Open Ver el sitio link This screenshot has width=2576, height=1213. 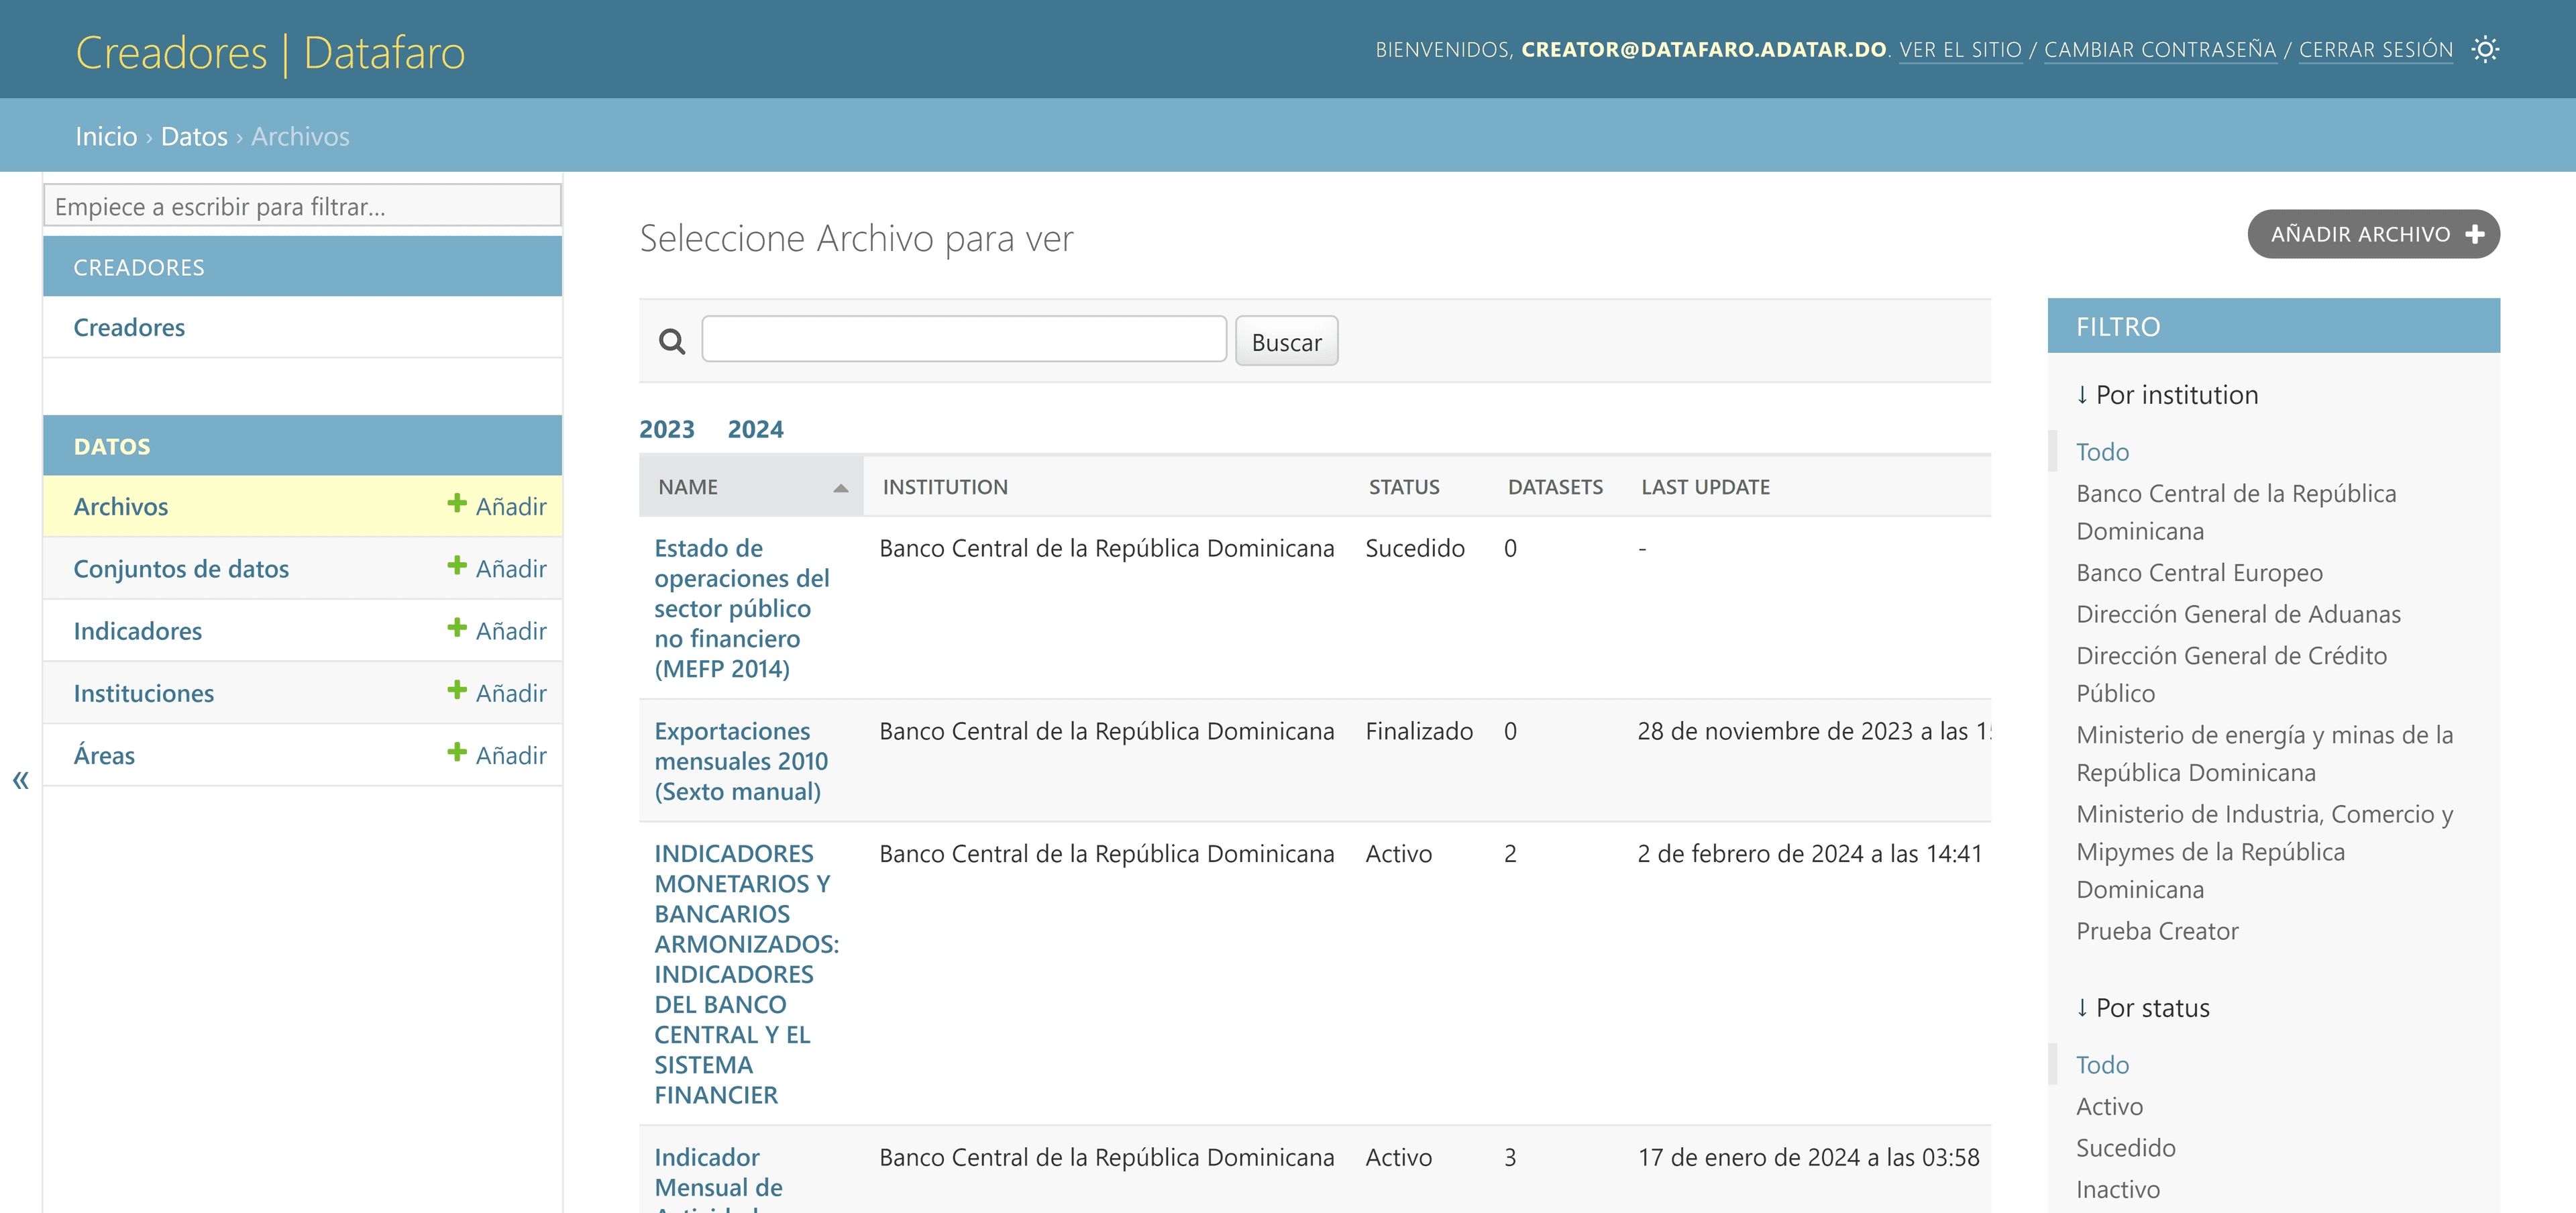point(1960,50)
